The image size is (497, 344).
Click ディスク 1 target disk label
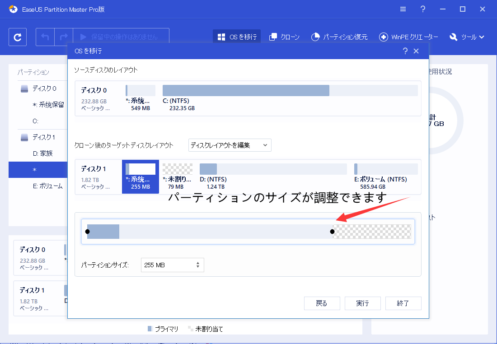(x=94, y=169)
